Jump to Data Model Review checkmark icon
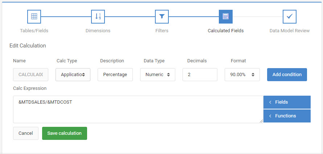323x154 pixels. pos(289,16)
